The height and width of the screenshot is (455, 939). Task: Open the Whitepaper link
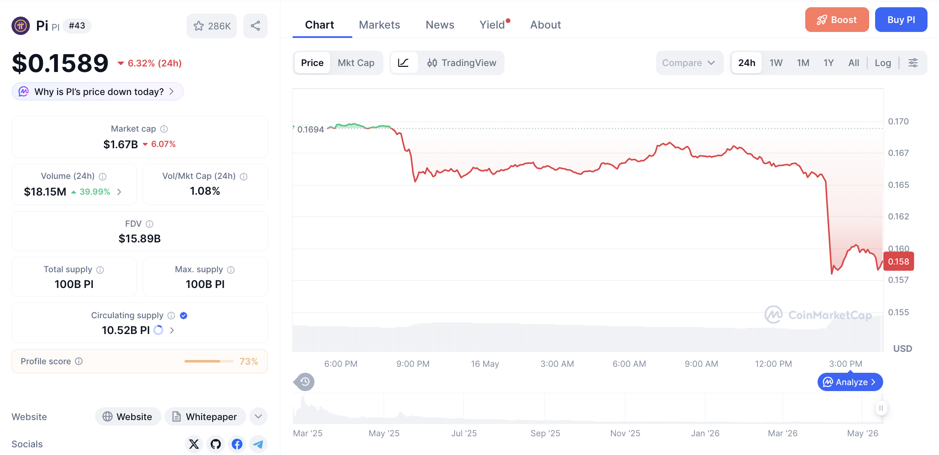205,416
